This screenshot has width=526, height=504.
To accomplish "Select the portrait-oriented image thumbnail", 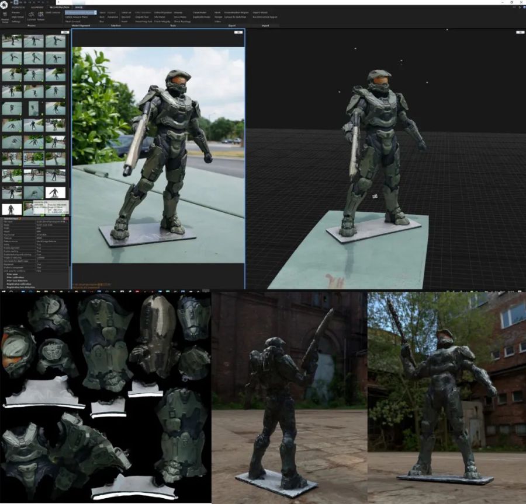I will (x=33, y=108).
